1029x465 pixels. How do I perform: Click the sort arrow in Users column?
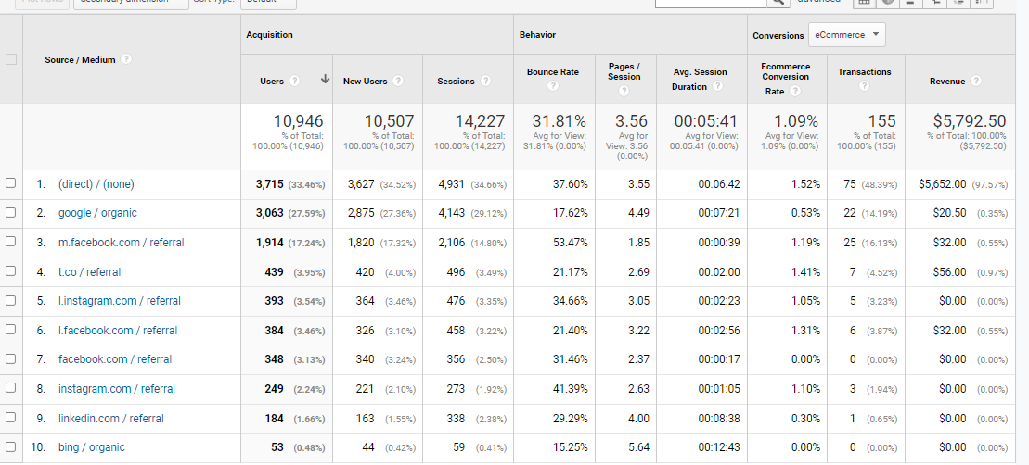pyautogui.click(x=325, y=80)
